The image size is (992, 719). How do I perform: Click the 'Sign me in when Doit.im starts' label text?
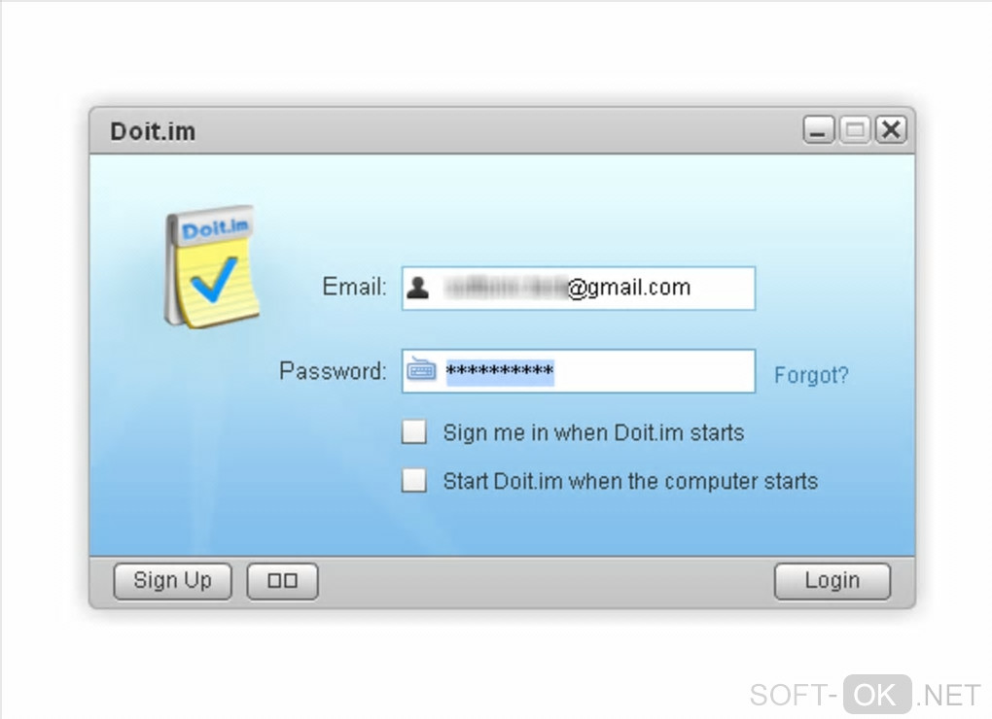[593, 432]
